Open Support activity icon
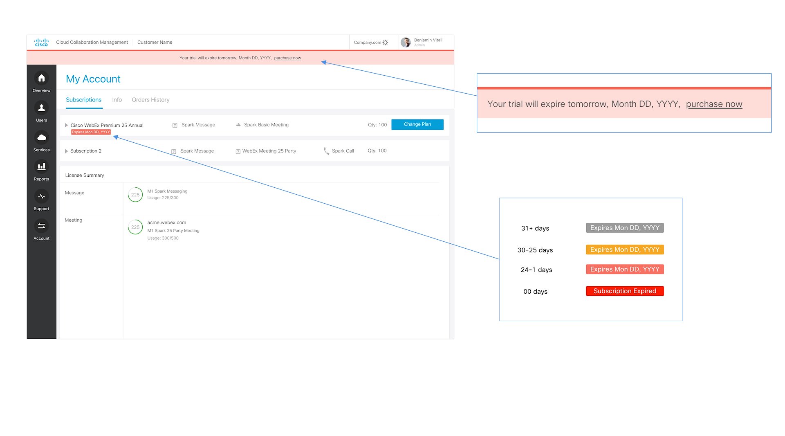This screenshot has width=785, height=436. (x=41, y=196)
